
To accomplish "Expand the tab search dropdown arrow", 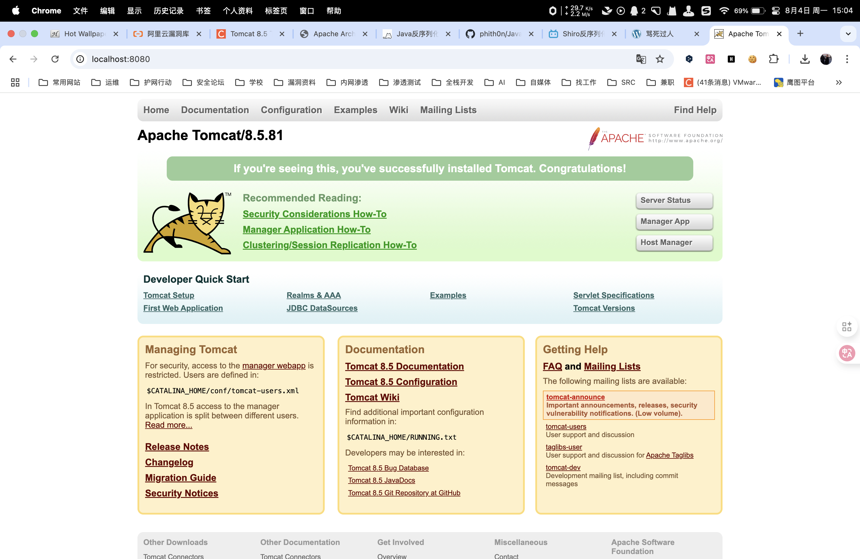I will pyautogui.click(x=848, y=34).
